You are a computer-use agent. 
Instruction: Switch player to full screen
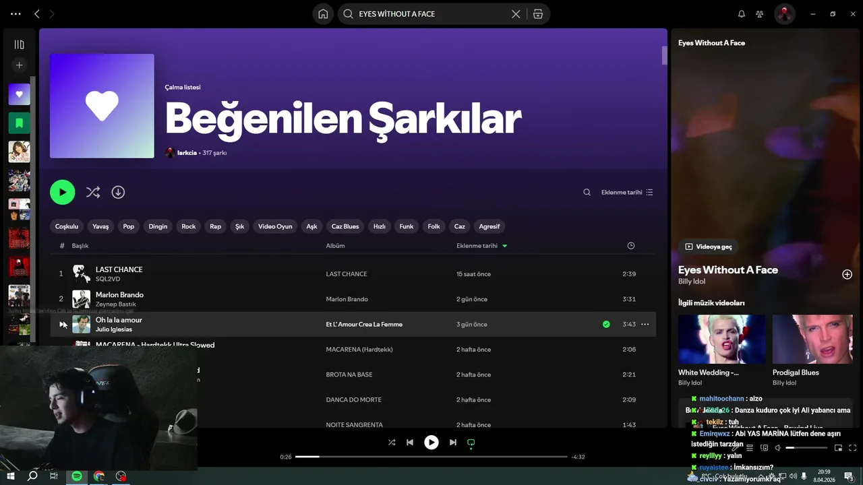pyautogui.click(x=853, y=448)
